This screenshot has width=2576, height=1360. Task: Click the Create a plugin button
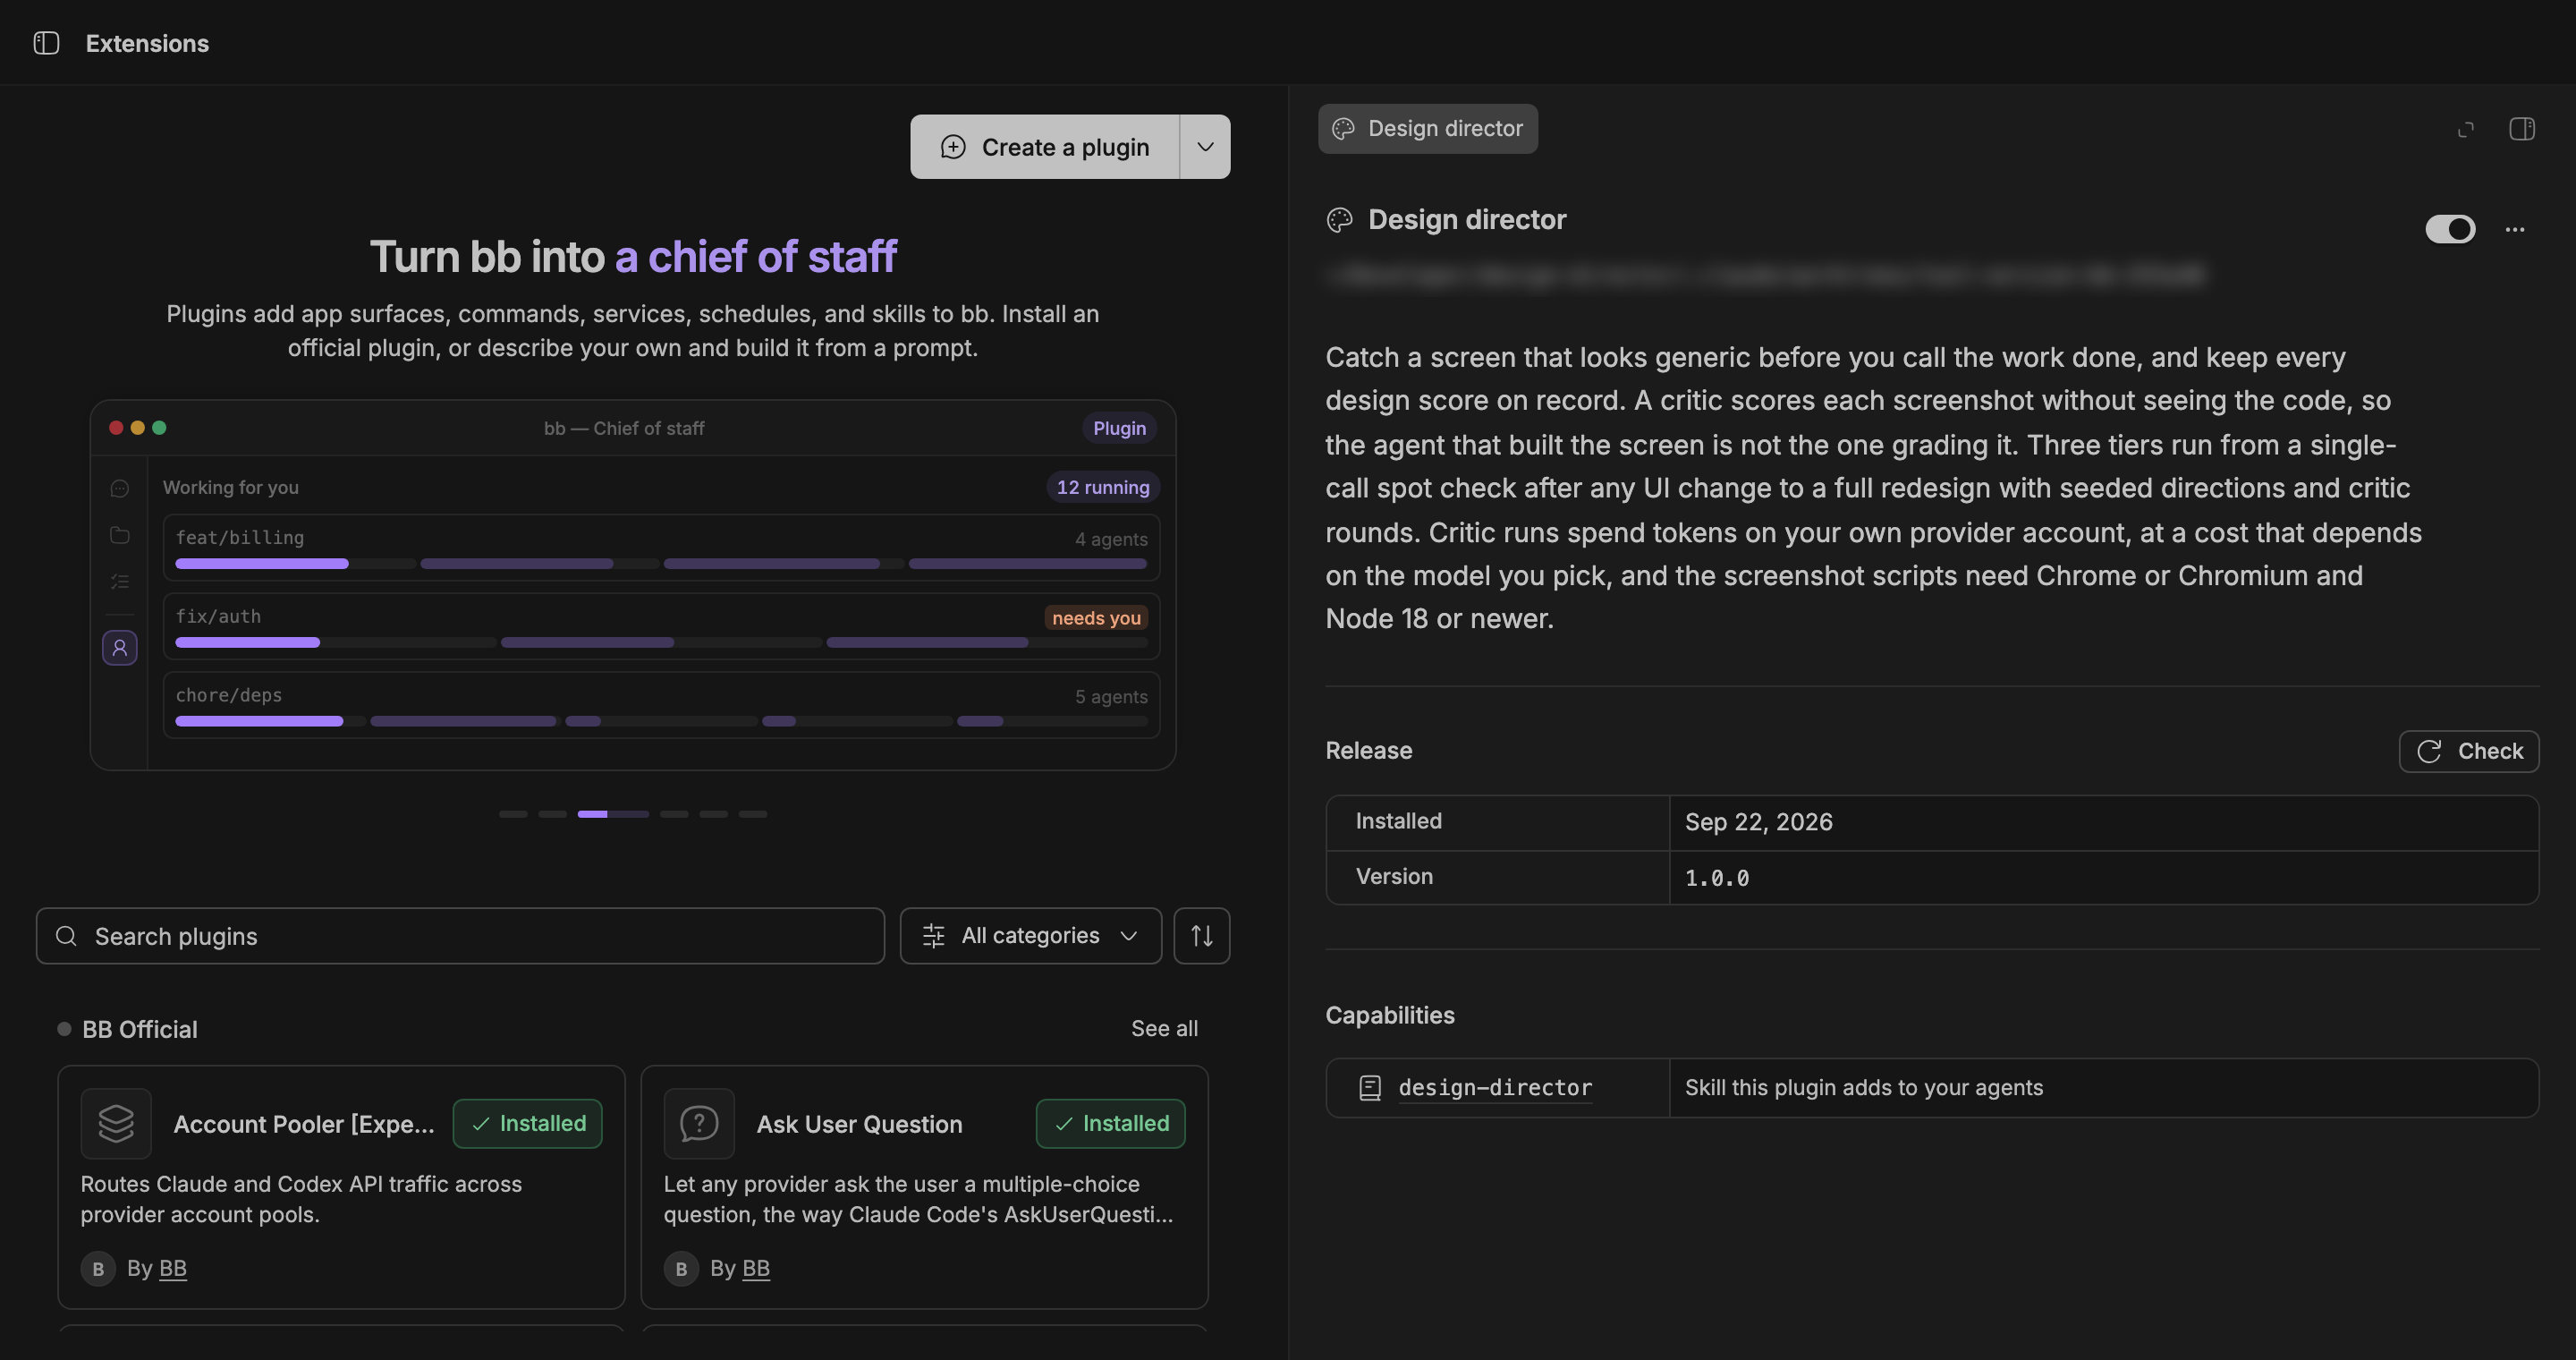pos(1044,147)
